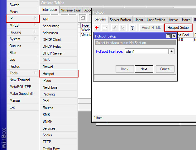196x150 pixels.
Task: Switch to the Hosts tab
Action: 186,20
